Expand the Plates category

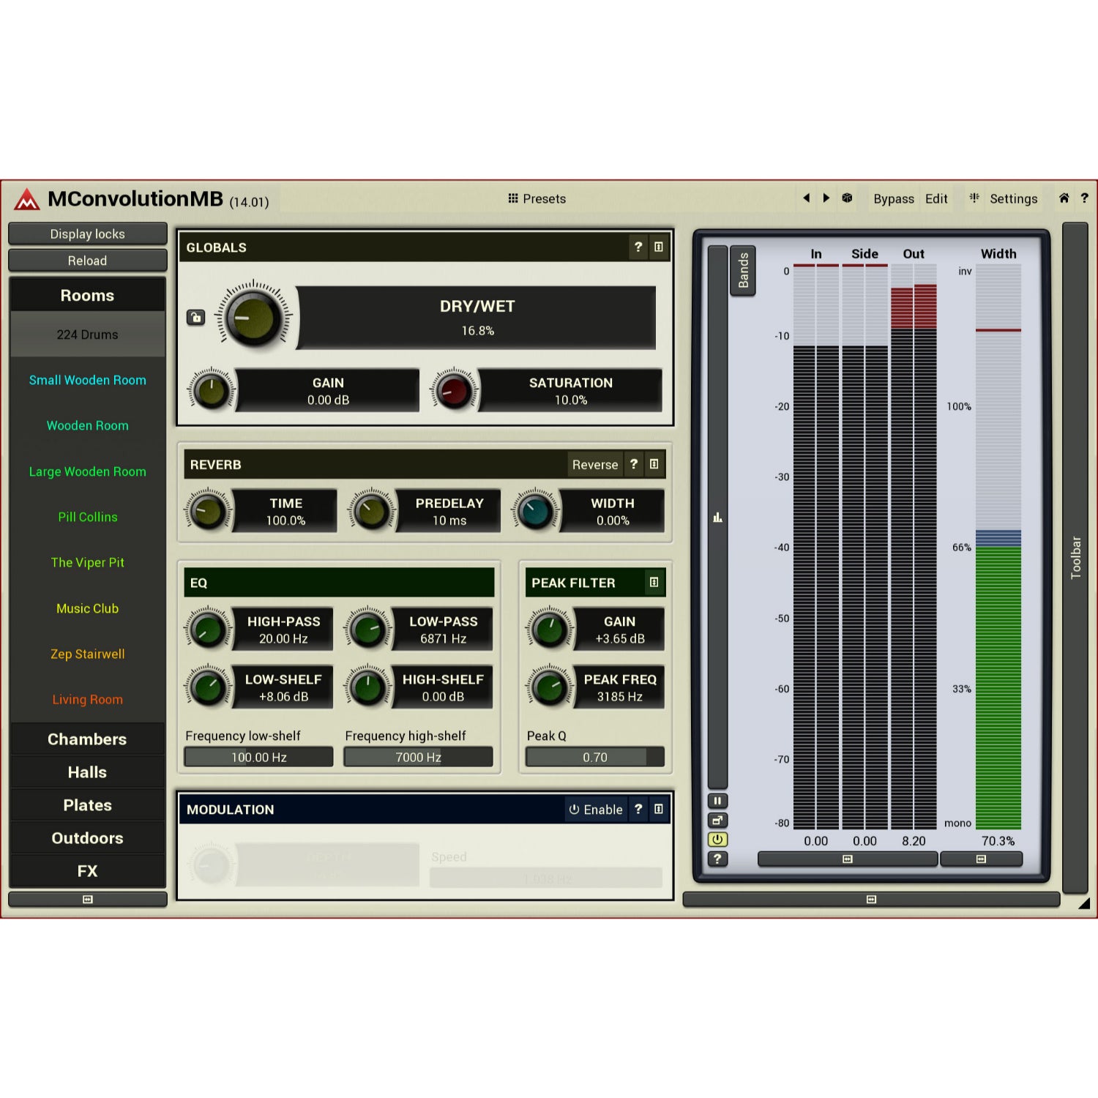(87, 805)
